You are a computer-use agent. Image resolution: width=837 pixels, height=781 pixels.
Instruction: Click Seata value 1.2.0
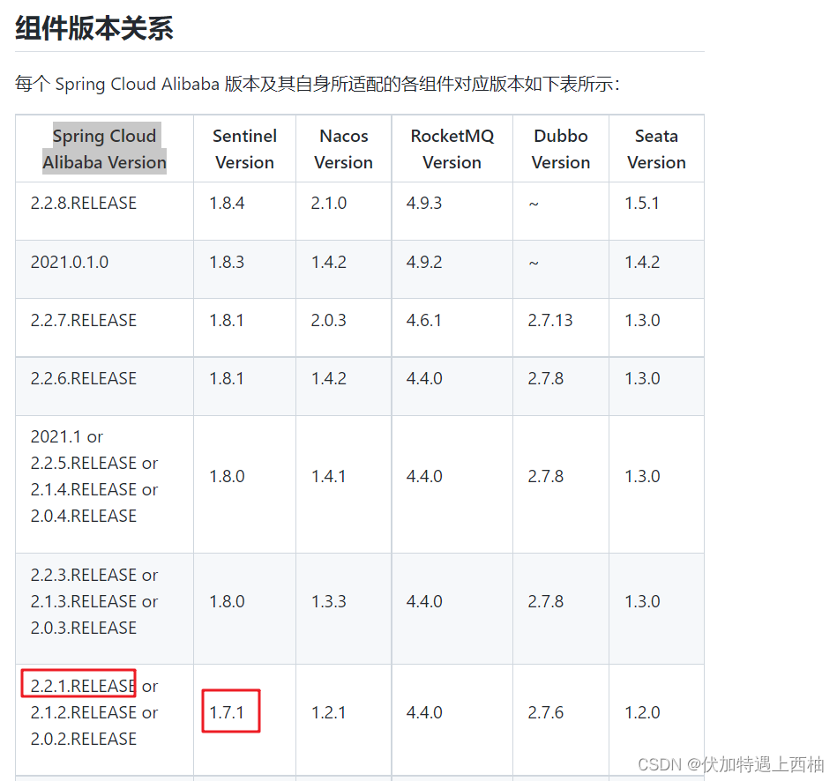[x=642, y=713]
